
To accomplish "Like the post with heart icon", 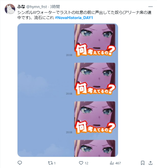I will coord(81,163).
